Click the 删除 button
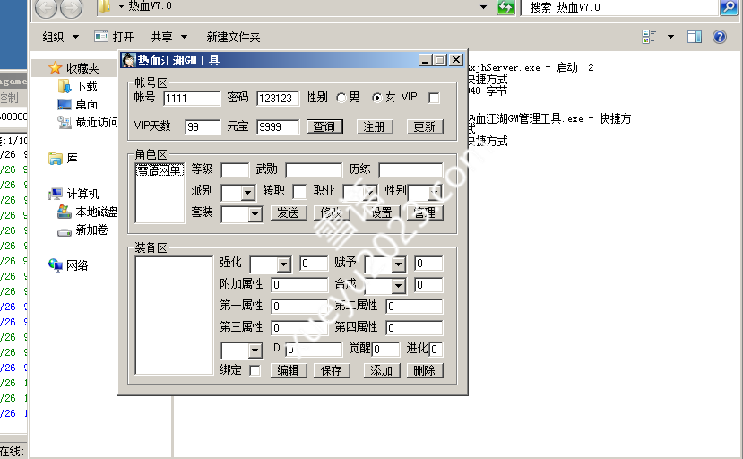The image size is (743, 459). pos(425,370)
